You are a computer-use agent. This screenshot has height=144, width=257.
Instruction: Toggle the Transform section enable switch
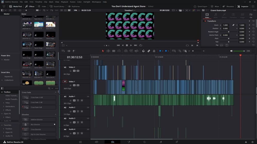tap(205, 21)
